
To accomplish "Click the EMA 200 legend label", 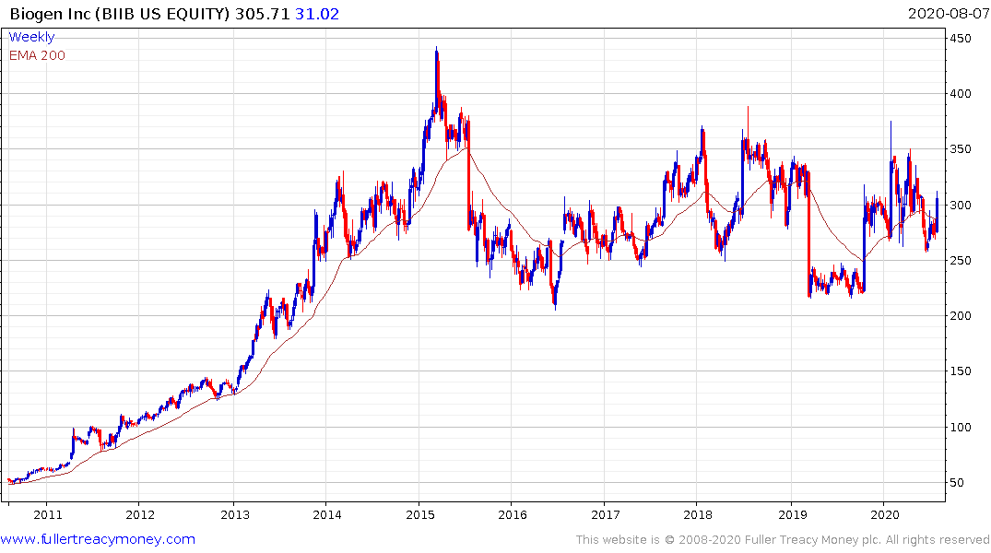I will (37, 55).
